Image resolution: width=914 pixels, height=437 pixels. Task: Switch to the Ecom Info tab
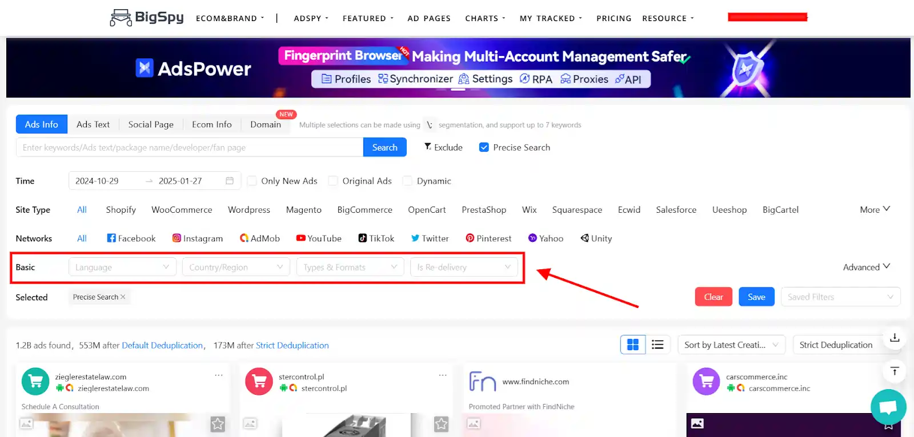(212, 124)
